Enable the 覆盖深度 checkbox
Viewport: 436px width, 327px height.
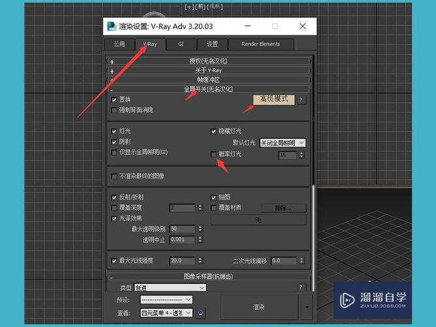click(114, 207)
